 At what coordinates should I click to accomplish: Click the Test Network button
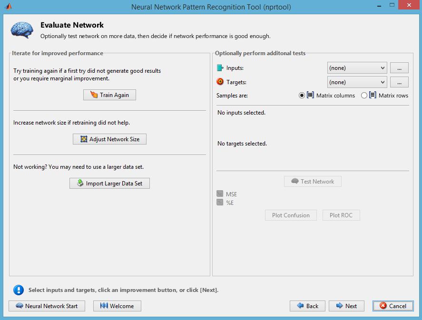click(313, 182)
